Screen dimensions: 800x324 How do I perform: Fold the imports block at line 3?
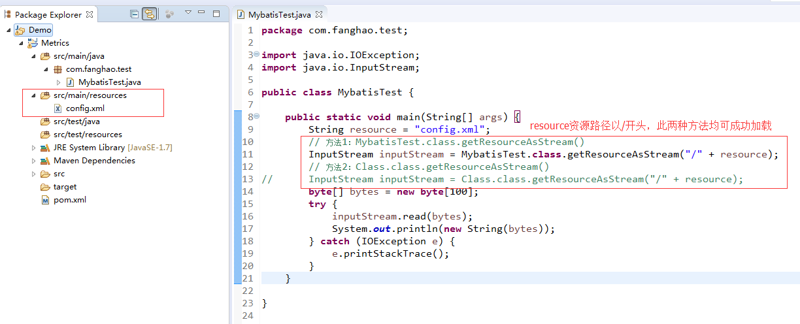[256, 55]
